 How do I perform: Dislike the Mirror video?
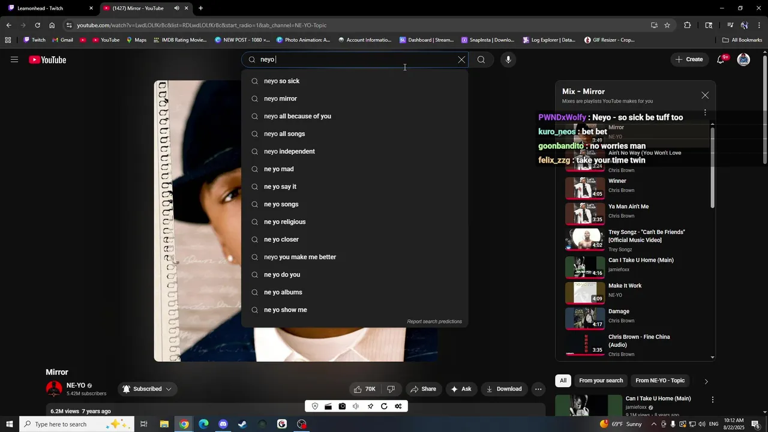point(391,389)
